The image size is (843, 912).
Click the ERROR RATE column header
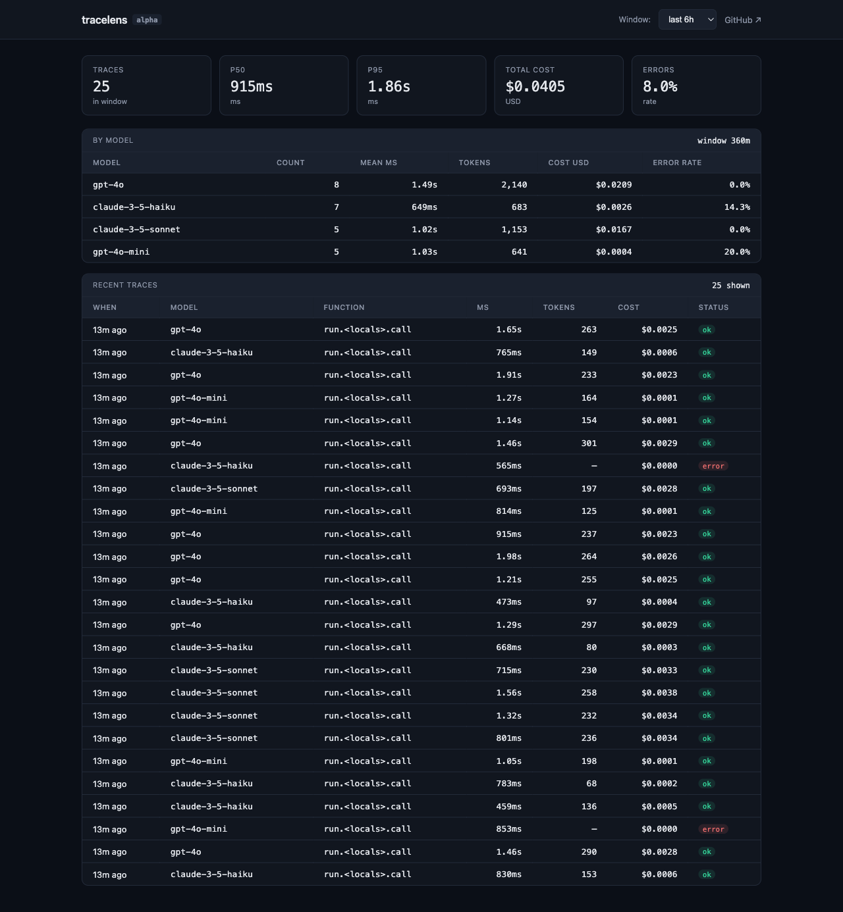click(677, 163)
